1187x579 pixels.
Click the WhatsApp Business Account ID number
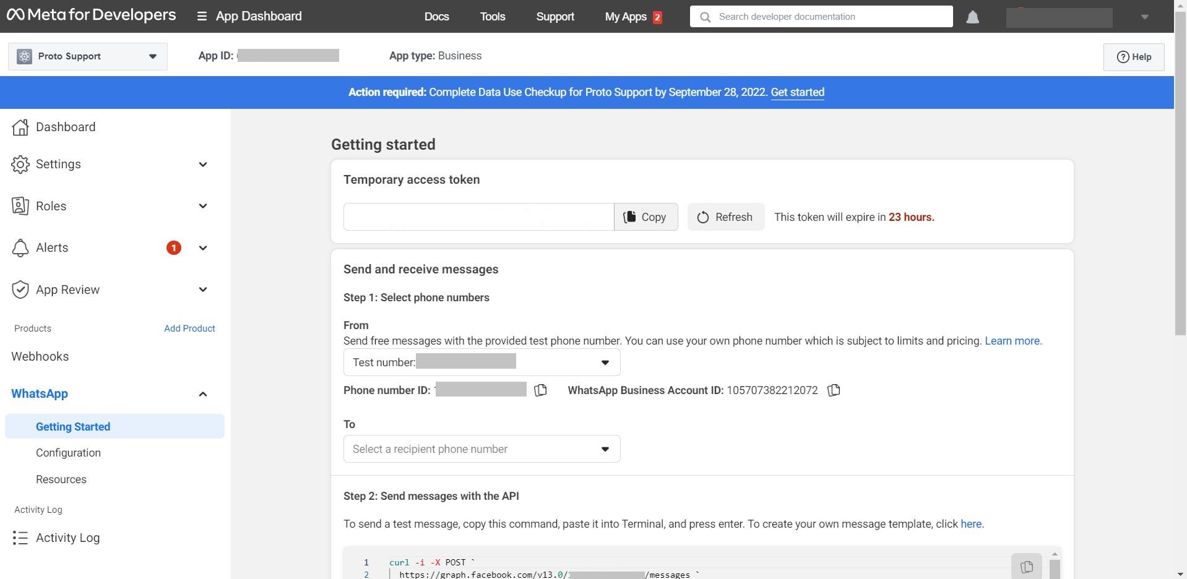(772, 390)
